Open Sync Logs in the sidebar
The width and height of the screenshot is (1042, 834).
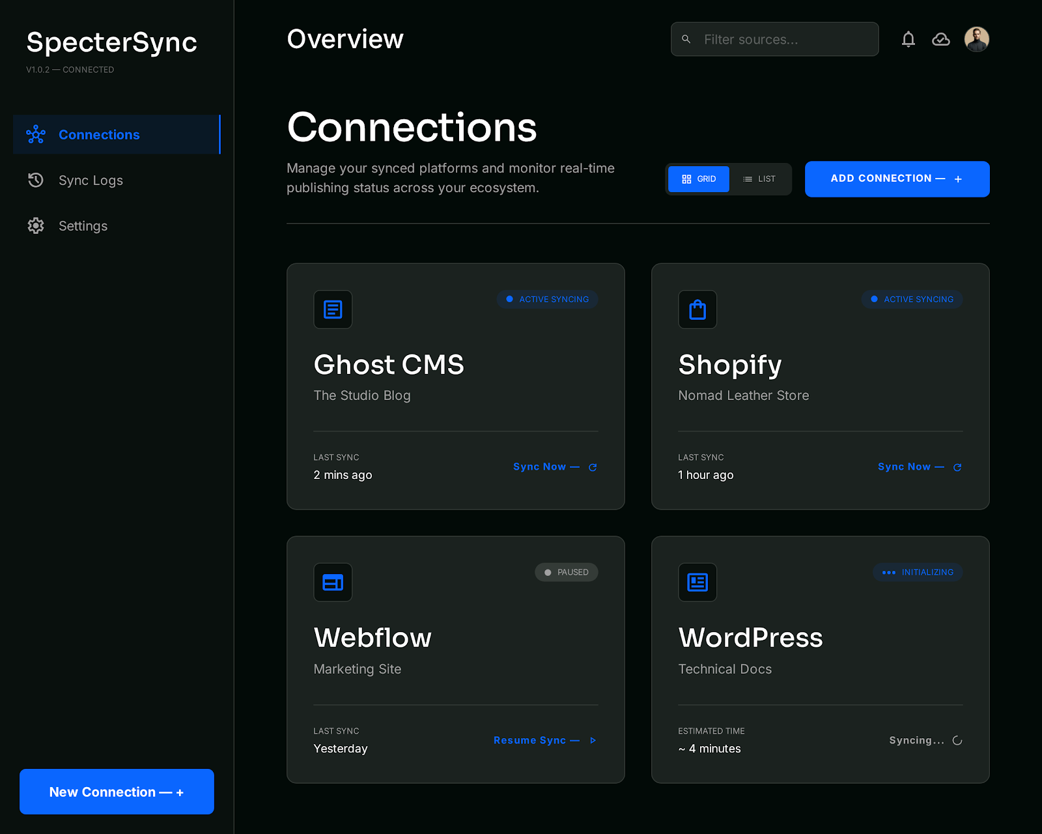pos(117,180)
